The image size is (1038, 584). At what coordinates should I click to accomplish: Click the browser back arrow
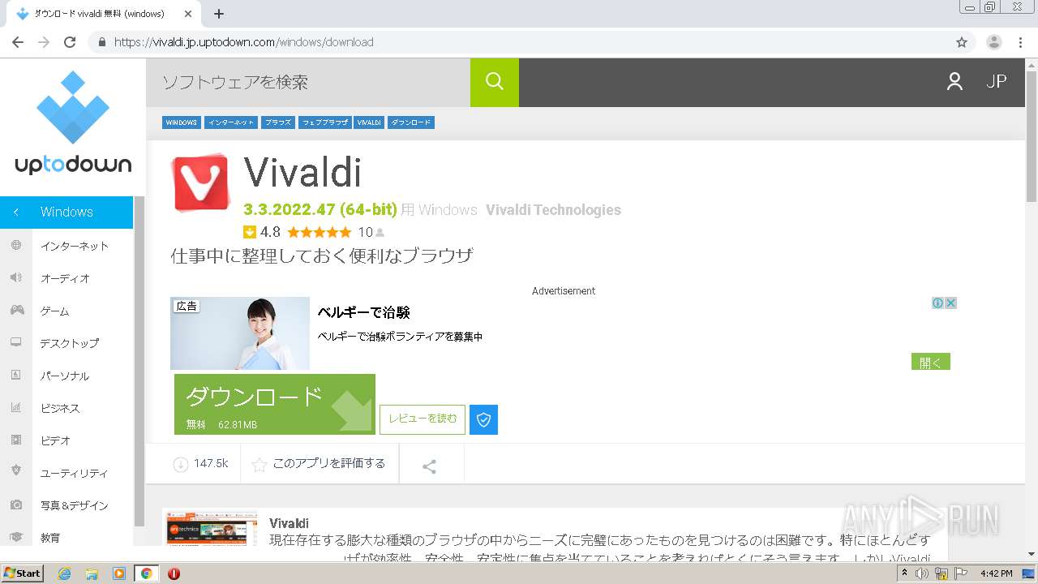point(18,42)
